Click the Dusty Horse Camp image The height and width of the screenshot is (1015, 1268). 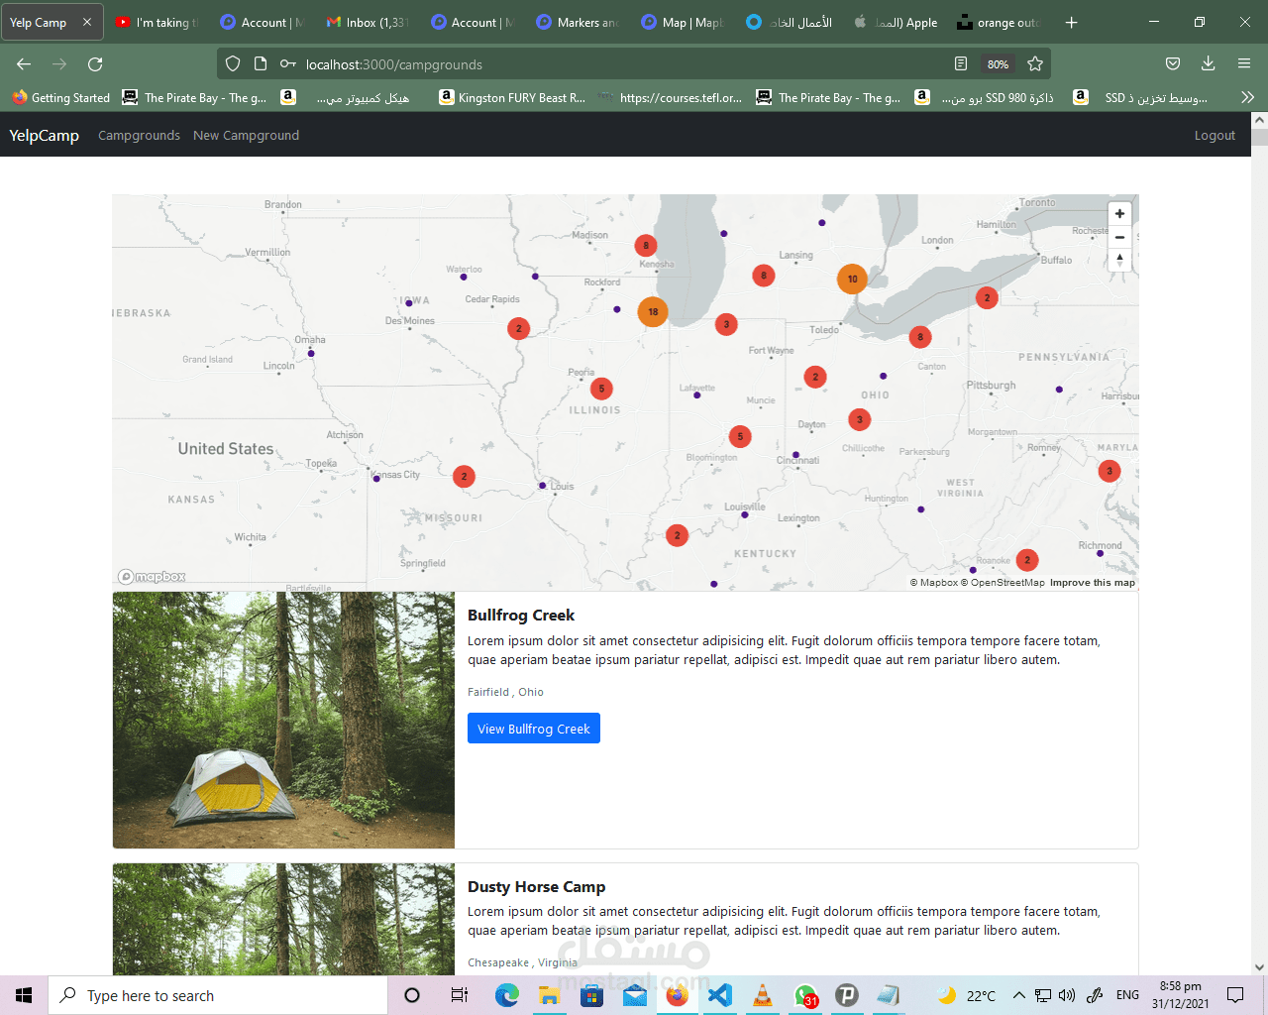click(x=283, y=919)
